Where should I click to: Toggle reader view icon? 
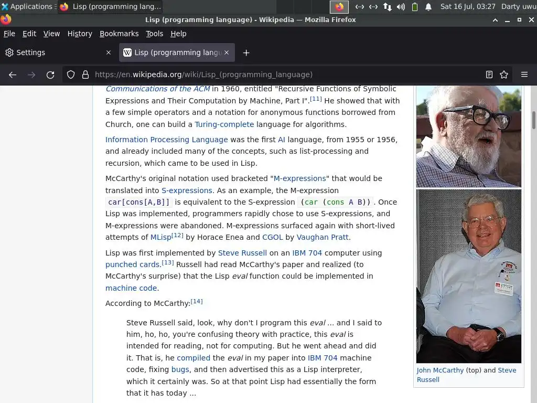[x=489, y=75]
